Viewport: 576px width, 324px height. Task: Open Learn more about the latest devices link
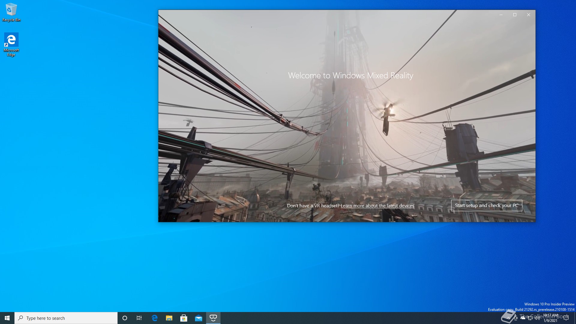coord(377,206)
